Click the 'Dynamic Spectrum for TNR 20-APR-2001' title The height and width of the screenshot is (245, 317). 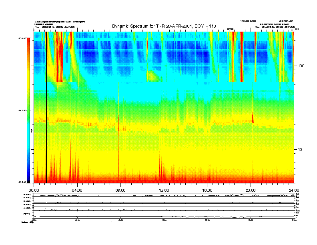[164, 26]
